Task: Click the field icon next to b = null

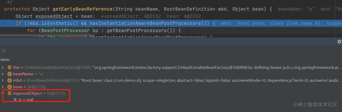Action: pyautogui.click(x=15, y=100)
